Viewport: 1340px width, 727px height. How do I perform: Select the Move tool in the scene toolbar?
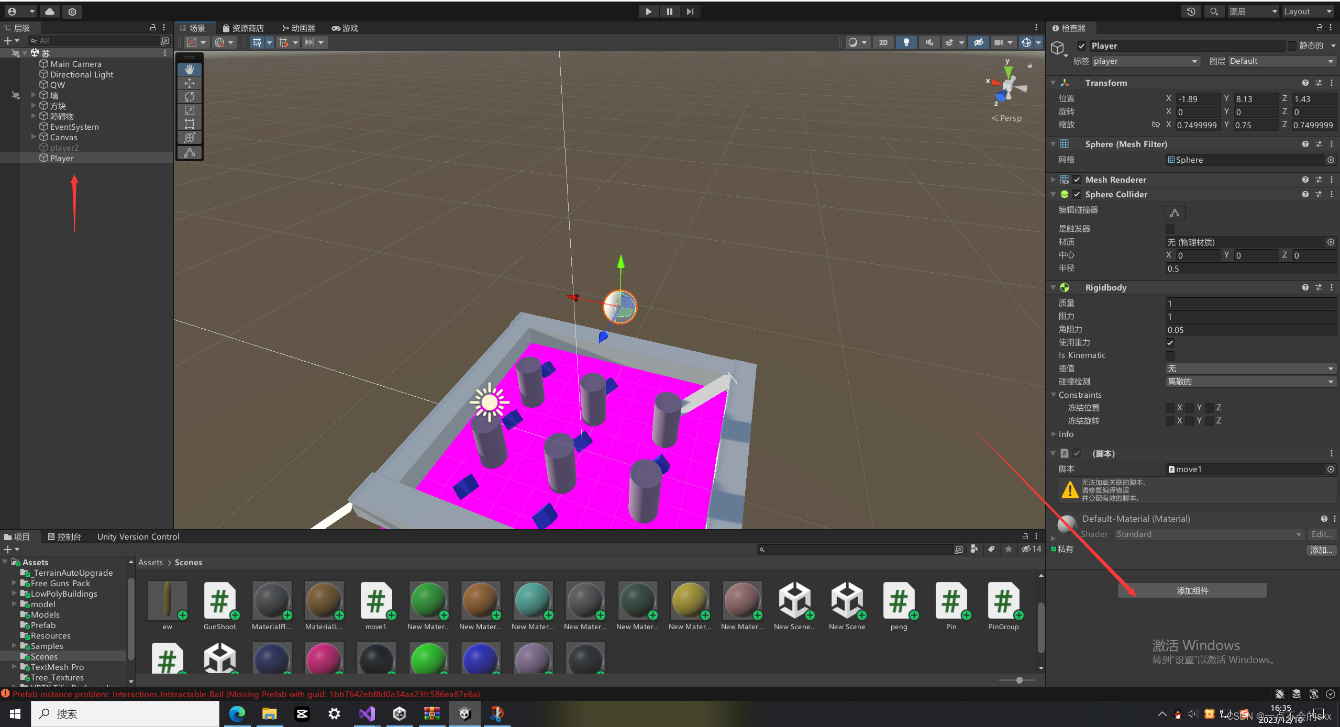(x=190, y=83)
